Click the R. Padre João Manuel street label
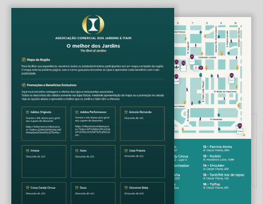Image resolution: width=263 pixels, height=204 pixels. click(x=203, y=92)
